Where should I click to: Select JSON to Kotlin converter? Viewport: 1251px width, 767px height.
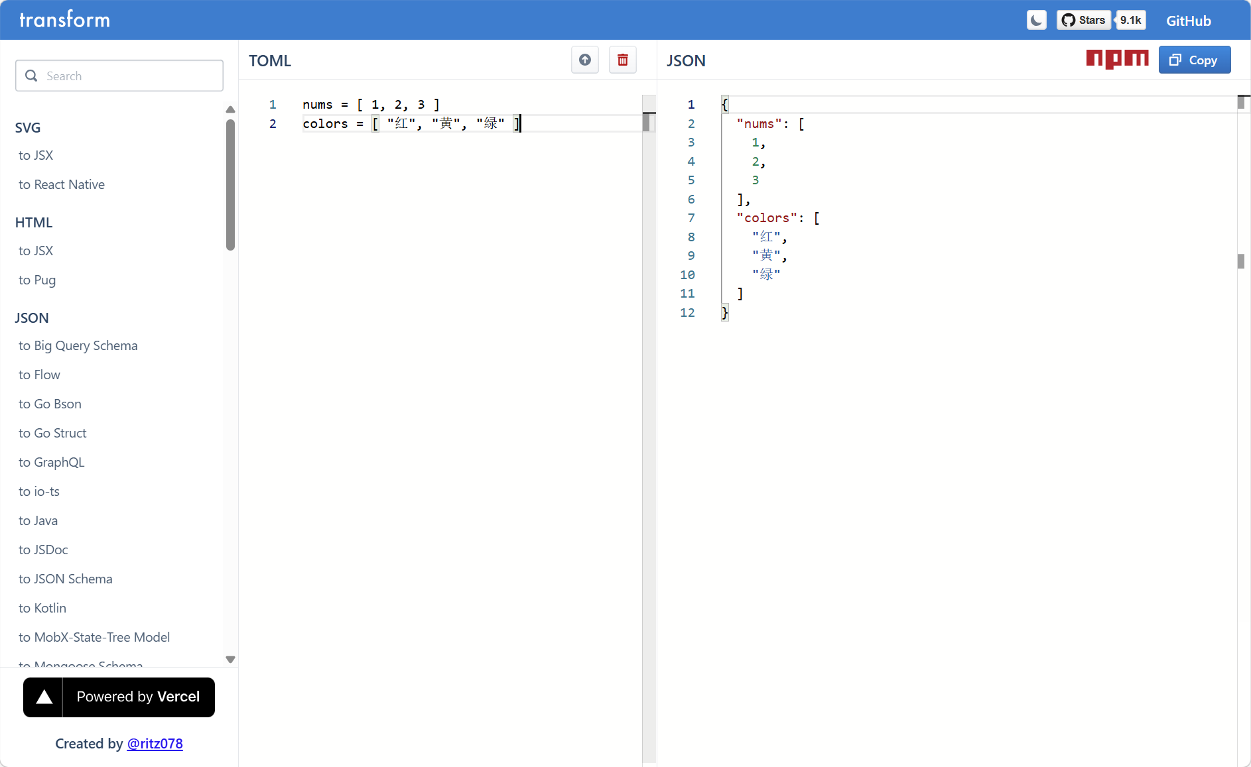point(42,608)
